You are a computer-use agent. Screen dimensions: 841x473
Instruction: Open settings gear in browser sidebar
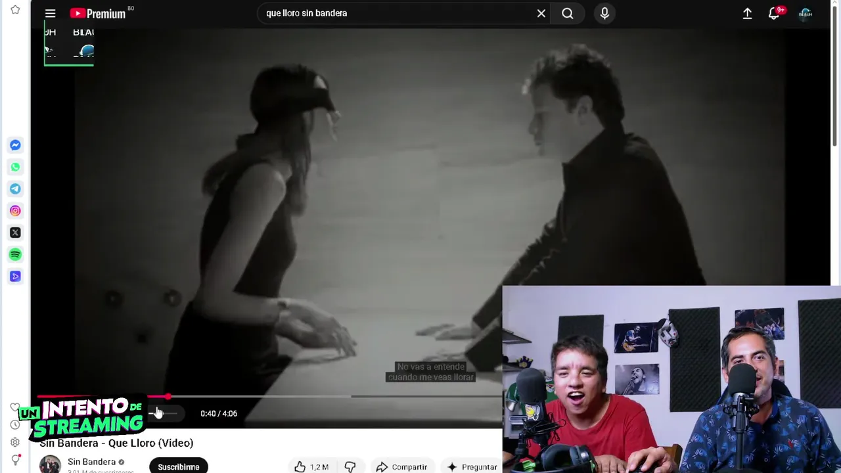(x=15, y=442)
